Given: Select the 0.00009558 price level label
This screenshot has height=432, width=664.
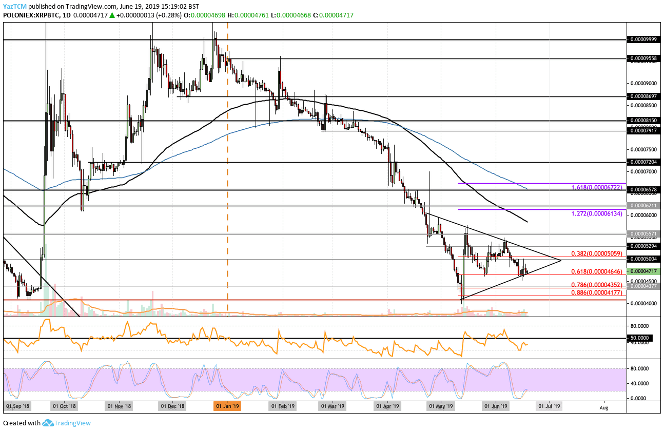Looking at the screenshot, I should pos(644,59).
